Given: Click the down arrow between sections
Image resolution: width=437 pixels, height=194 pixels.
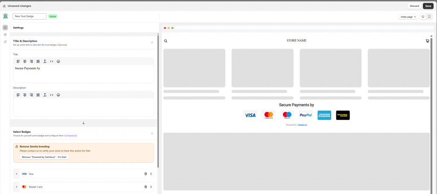Looking at the screenshot, I should coord(83,123).
